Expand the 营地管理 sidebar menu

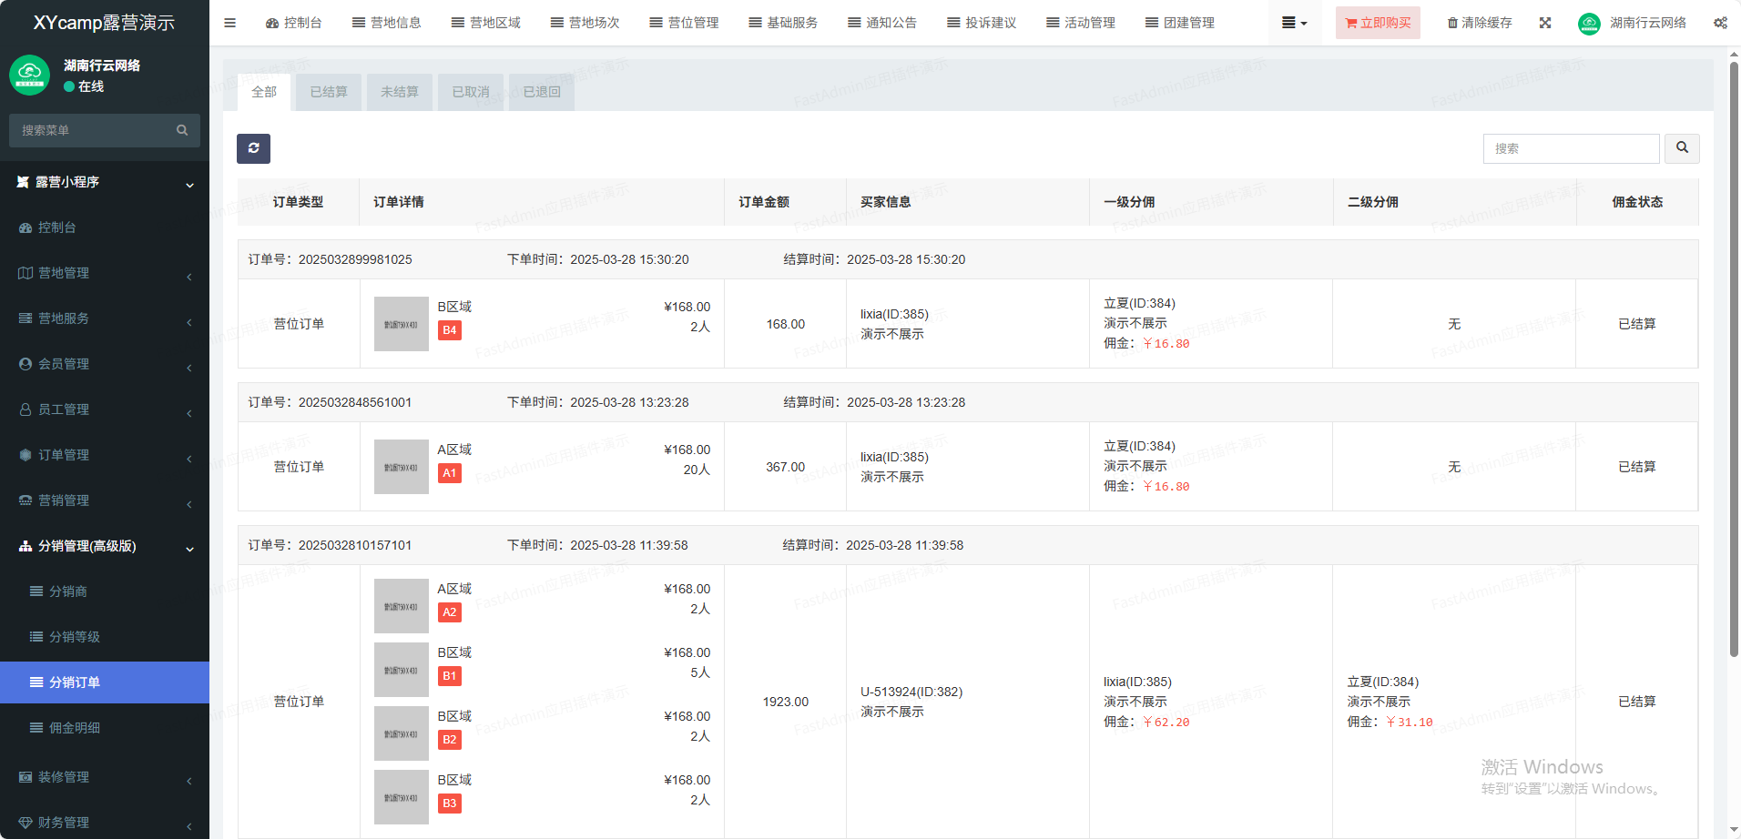(x=105, y=273)
